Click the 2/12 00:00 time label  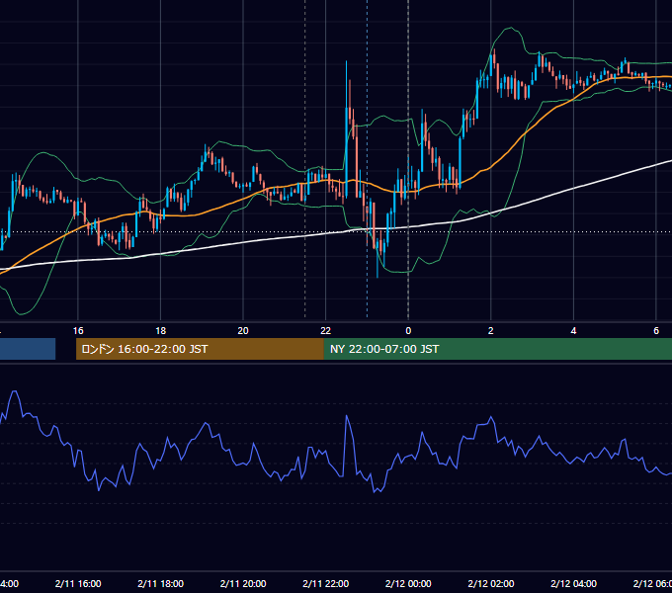coord(408,583)
